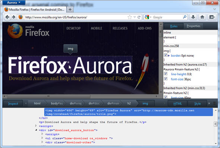Click the Google search box
The width and height of the screenshot is (220, 148).
pos(167,17)
